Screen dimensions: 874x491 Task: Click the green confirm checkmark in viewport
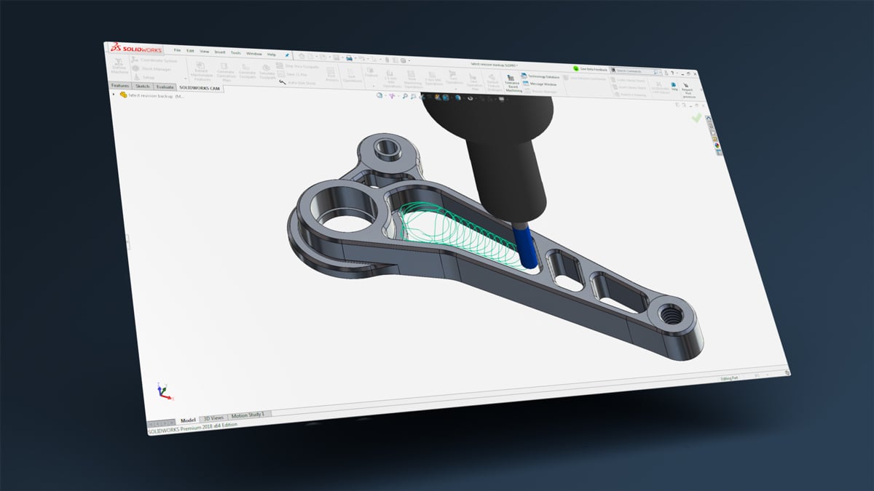[x=697, y=117]
